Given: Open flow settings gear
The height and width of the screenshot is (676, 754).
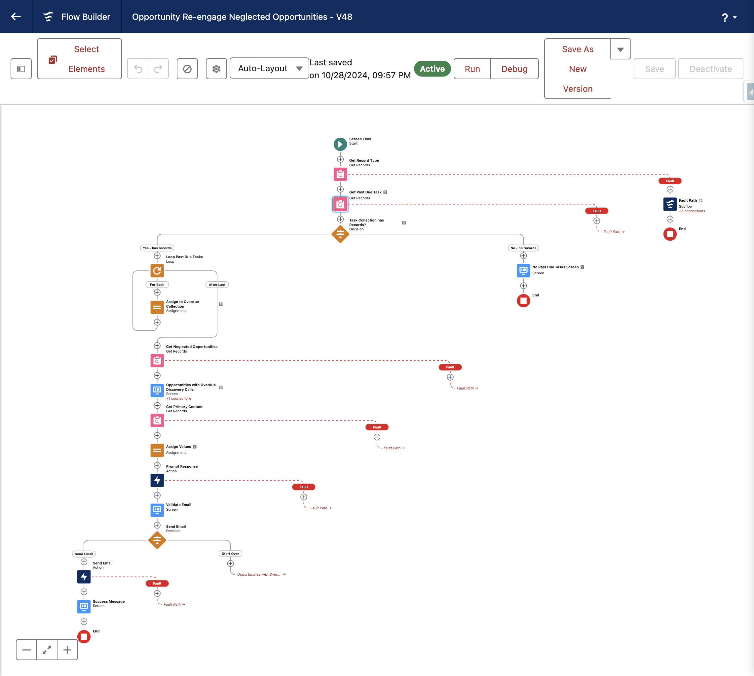Looking at the screenshot, I should (x=216, y=69).
